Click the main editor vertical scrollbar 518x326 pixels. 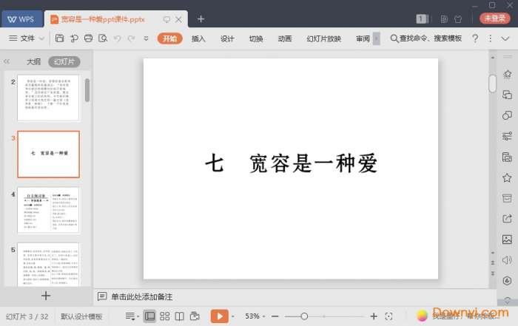click(492, 84)
